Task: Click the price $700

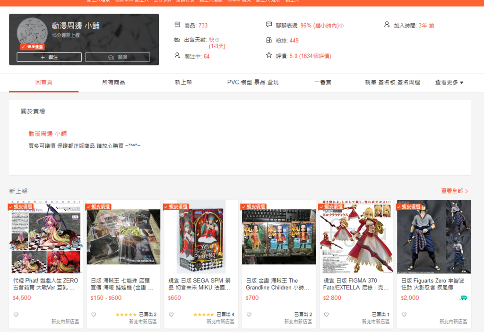Action: (x=252, y=298)
